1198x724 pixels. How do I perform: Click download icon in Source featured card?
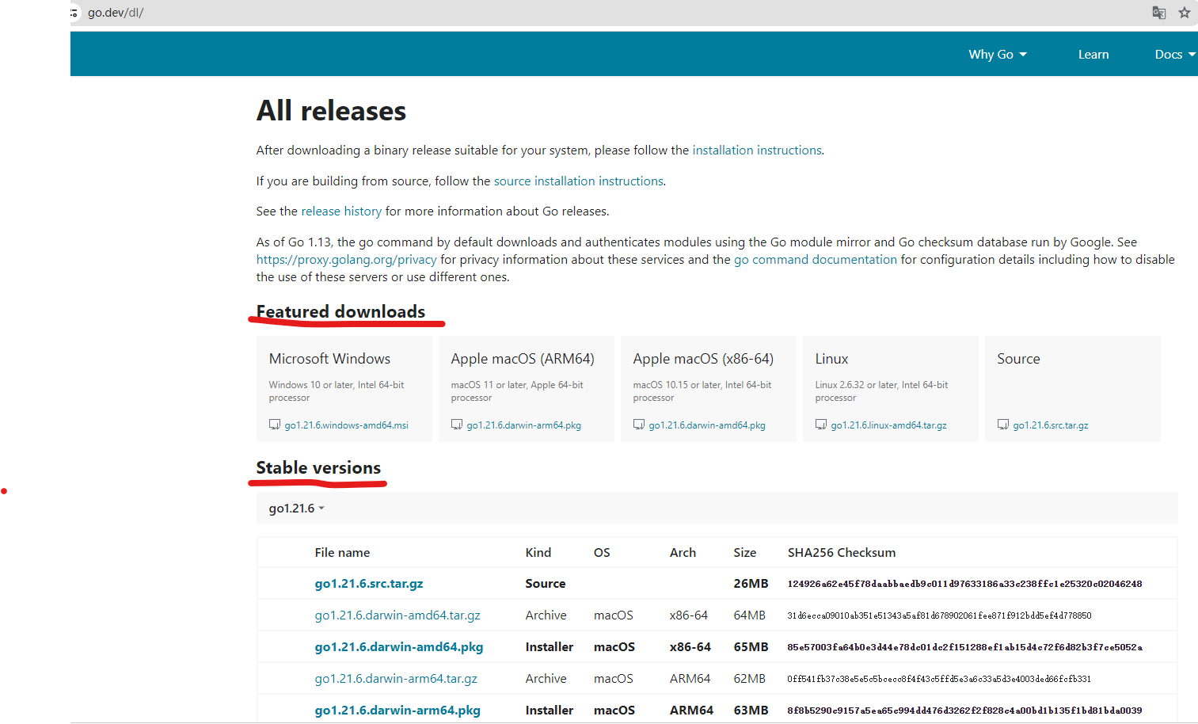pyautogui.click(x=1003, y=425)
